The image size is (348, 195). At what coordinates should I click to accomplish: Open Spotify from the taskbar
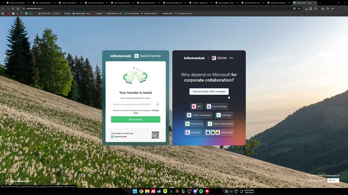point(201,191)
